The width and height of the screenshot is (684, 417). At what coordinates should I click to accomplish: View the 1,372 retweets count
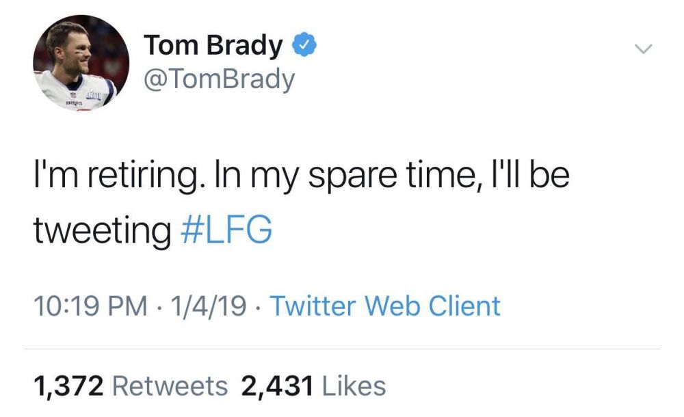coord(69,386)
